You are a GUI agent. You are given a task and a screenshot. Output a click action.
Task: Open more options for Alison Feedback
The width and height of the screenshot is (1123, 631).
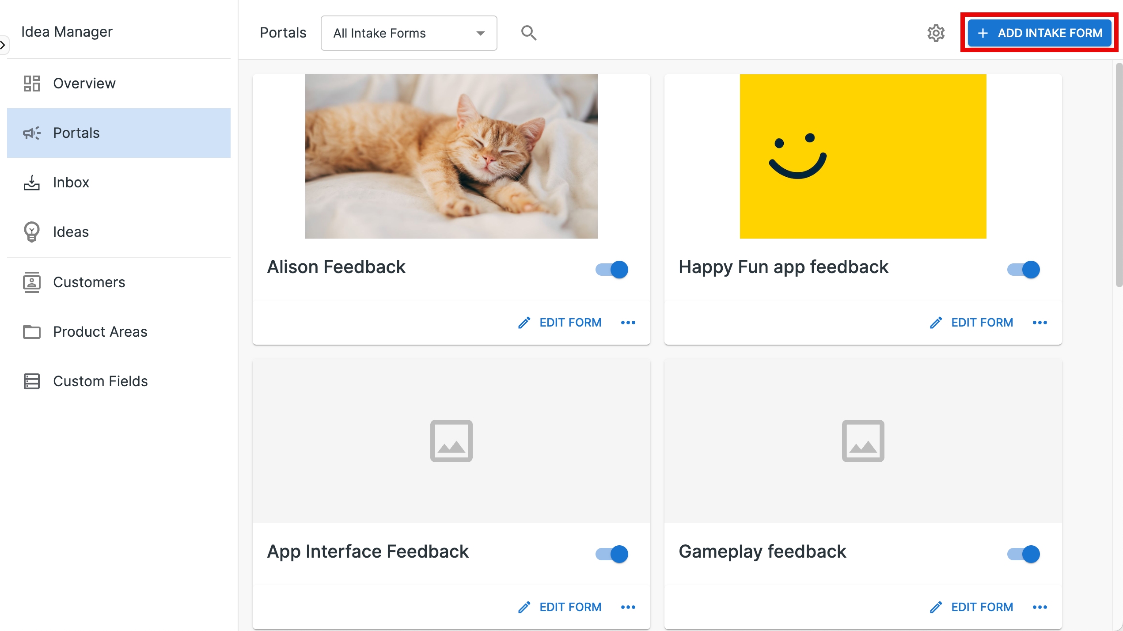pyautogui.click(x=628, y=322)
